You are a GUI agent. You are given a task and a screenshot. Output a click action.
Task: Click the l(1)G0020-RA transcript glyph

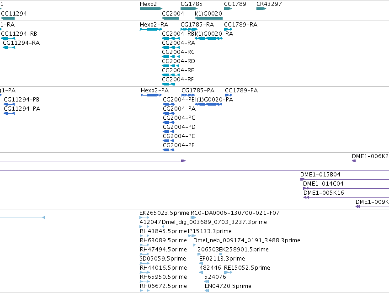[x=208, y=38]
